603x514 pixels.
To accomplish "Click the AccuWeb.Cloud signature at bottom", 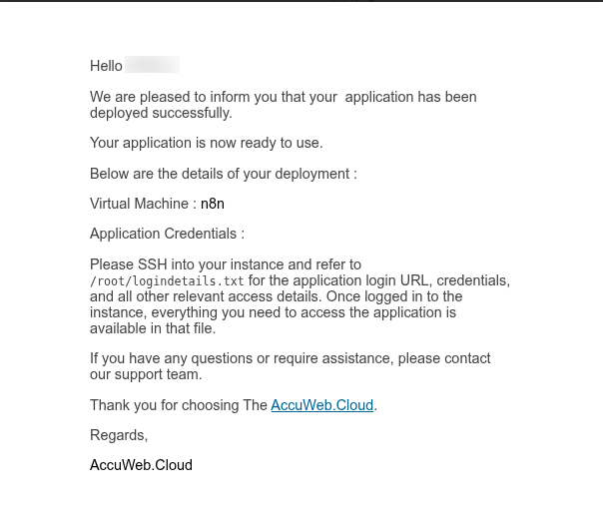I will tap(141, 465).
